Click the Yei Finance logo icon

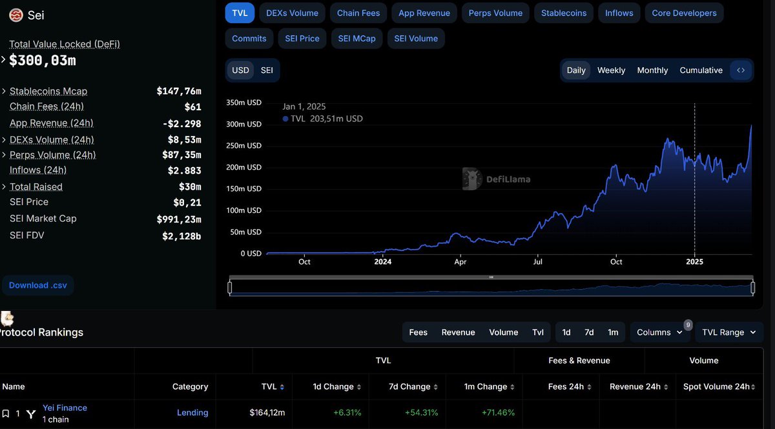[31, 414]
